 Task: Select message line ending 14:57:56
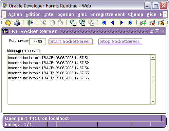tap(49, 78)
